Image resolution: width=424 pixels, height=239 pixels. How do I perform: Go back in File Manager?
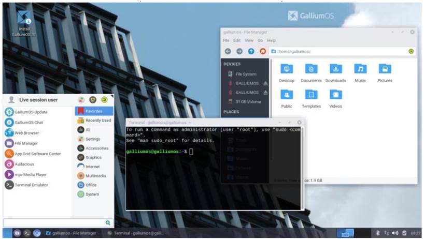tap(228, 51)
